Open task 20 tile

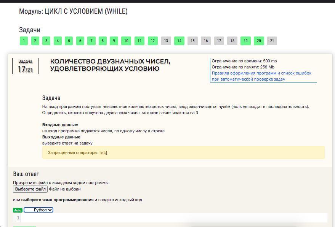pyautogui.click(x=259, y=41)
